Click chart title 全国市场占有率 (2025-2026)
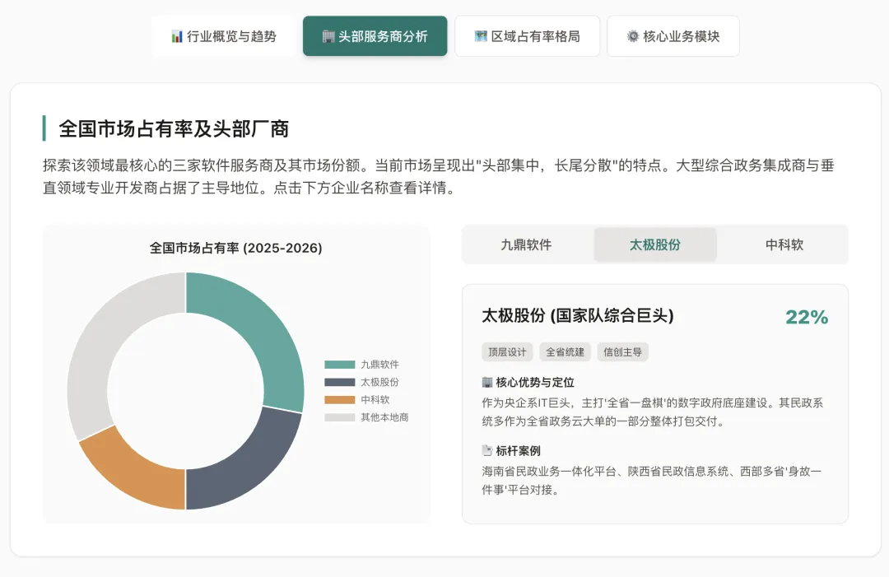This screenshot has width=889, height=577. (x=236, y=249)
